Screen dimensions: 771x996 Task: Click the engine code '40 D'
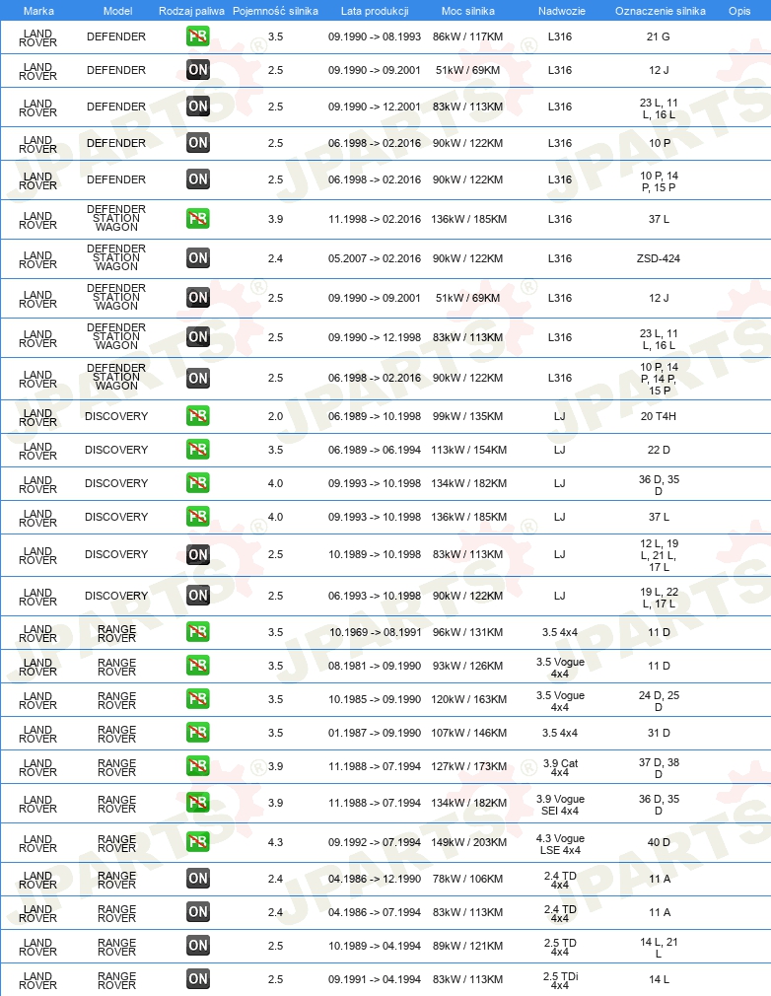658,842
